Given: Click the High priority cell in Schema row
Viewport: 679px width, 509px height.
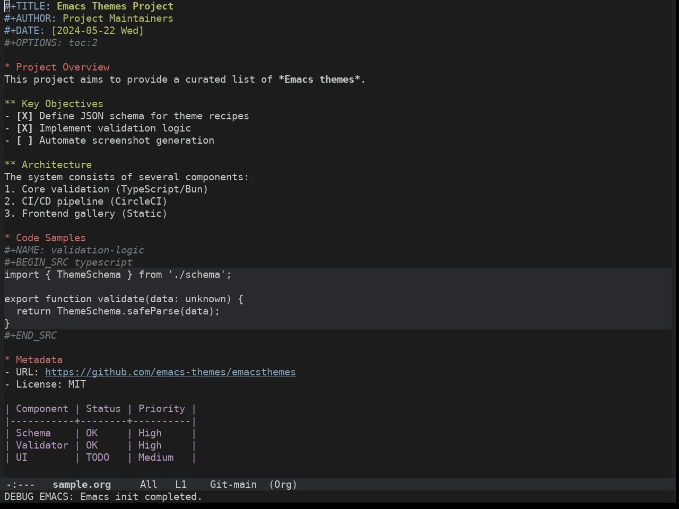Looking at the screenshot, I should (150, 433).
